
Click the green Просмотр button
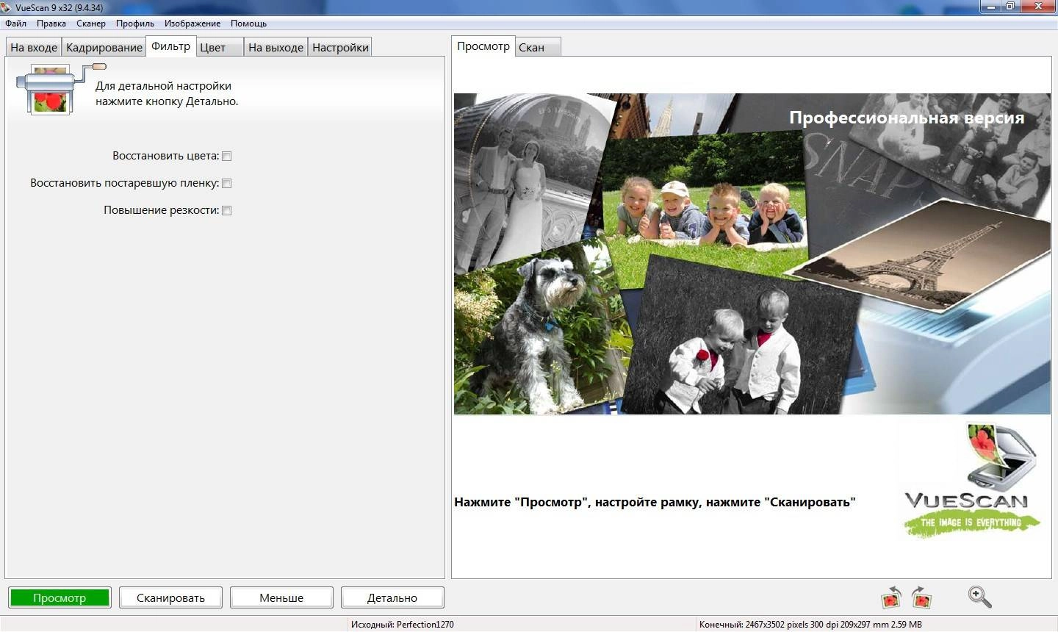tap(60, 597)
